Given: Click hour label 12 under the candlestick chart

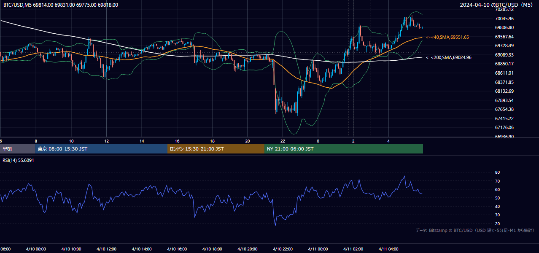Looking at the screenshot, I should pos(106,141).
